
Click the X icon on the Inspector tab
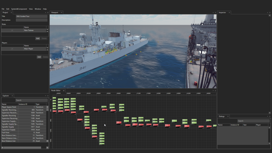click(x=229, y=12)
